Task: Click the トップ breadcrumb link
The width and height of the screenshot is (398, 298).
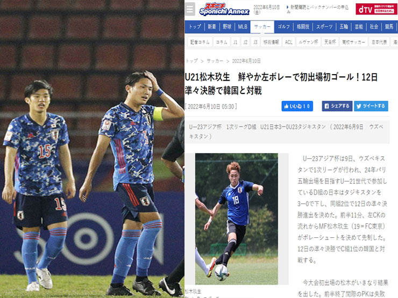Action: click(x=191, y=61)
